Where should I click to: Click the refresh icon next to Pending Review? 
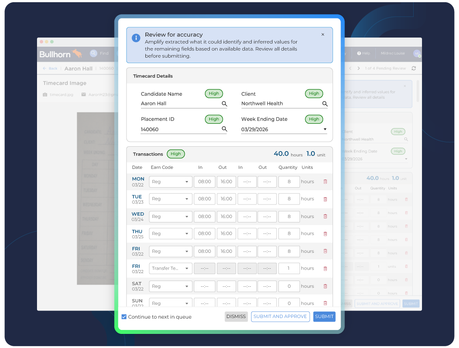pos(414,68)
